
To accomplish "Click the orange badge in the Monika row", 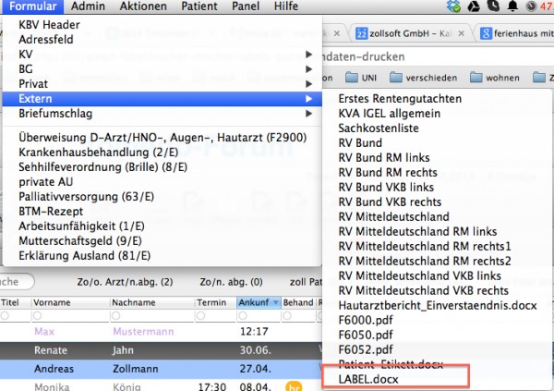I will (295, 386).
